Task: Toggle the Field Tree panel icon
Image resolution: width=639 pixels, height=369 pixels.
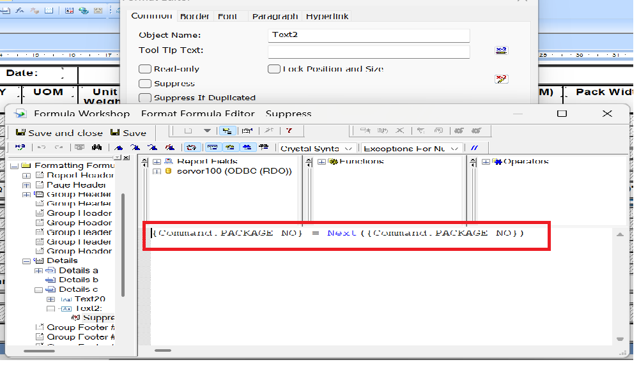Action: click(213, 147)
